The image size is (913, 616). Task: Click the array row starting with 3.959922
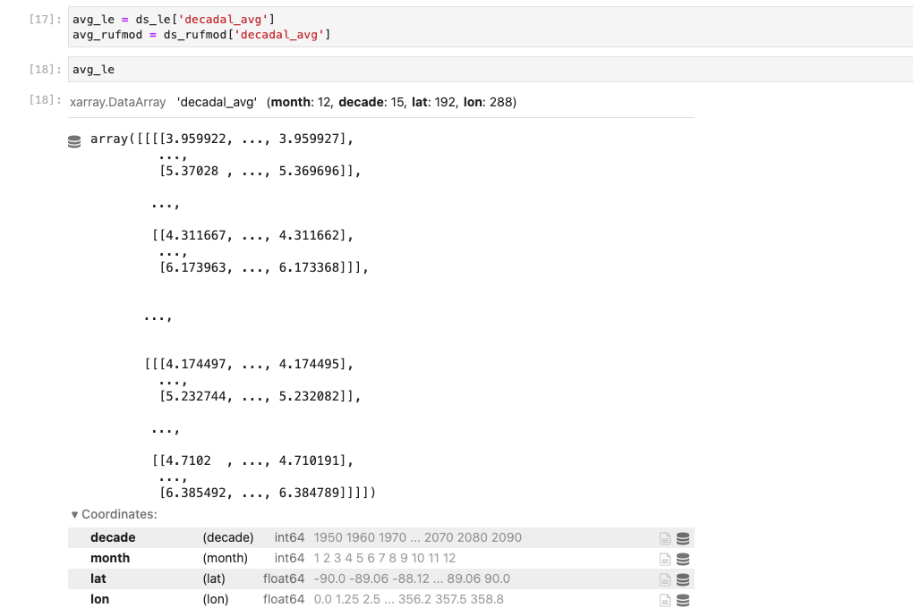(222, 139)
